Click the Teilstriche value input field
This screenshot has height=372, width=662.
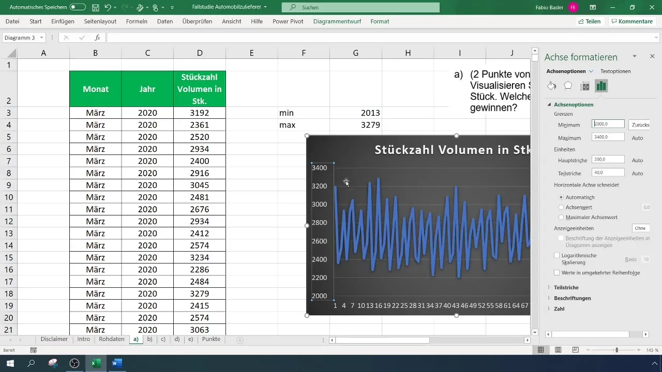tap(608, 173)
